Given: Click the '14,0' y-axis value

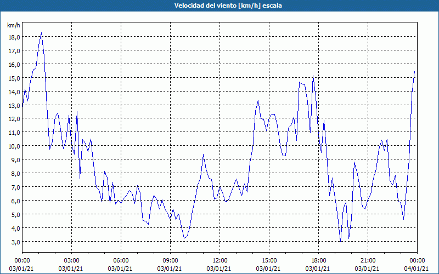Looking at the screenshot, I should click(x=14, y=92).
